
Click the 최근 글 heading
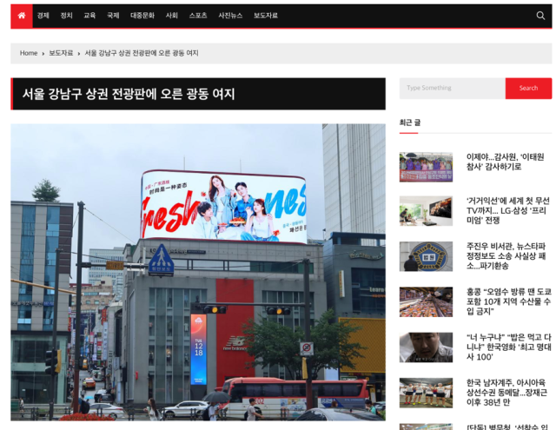(x=410, y=122)
